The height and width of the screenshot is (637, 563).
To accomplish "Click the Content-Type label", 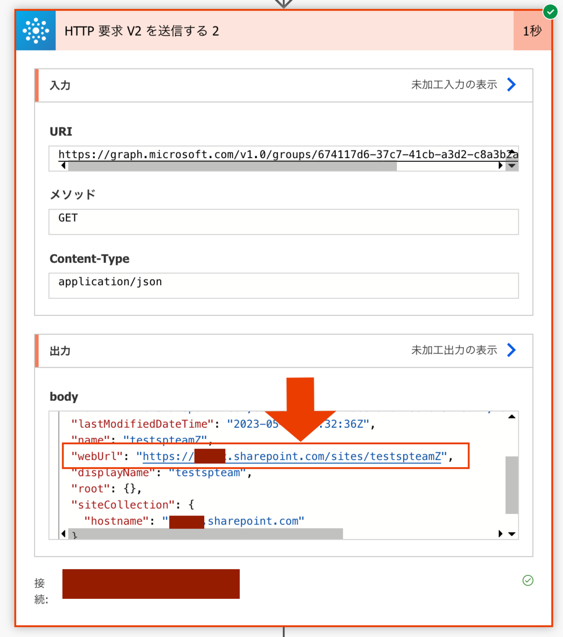I will pos(89,259).
